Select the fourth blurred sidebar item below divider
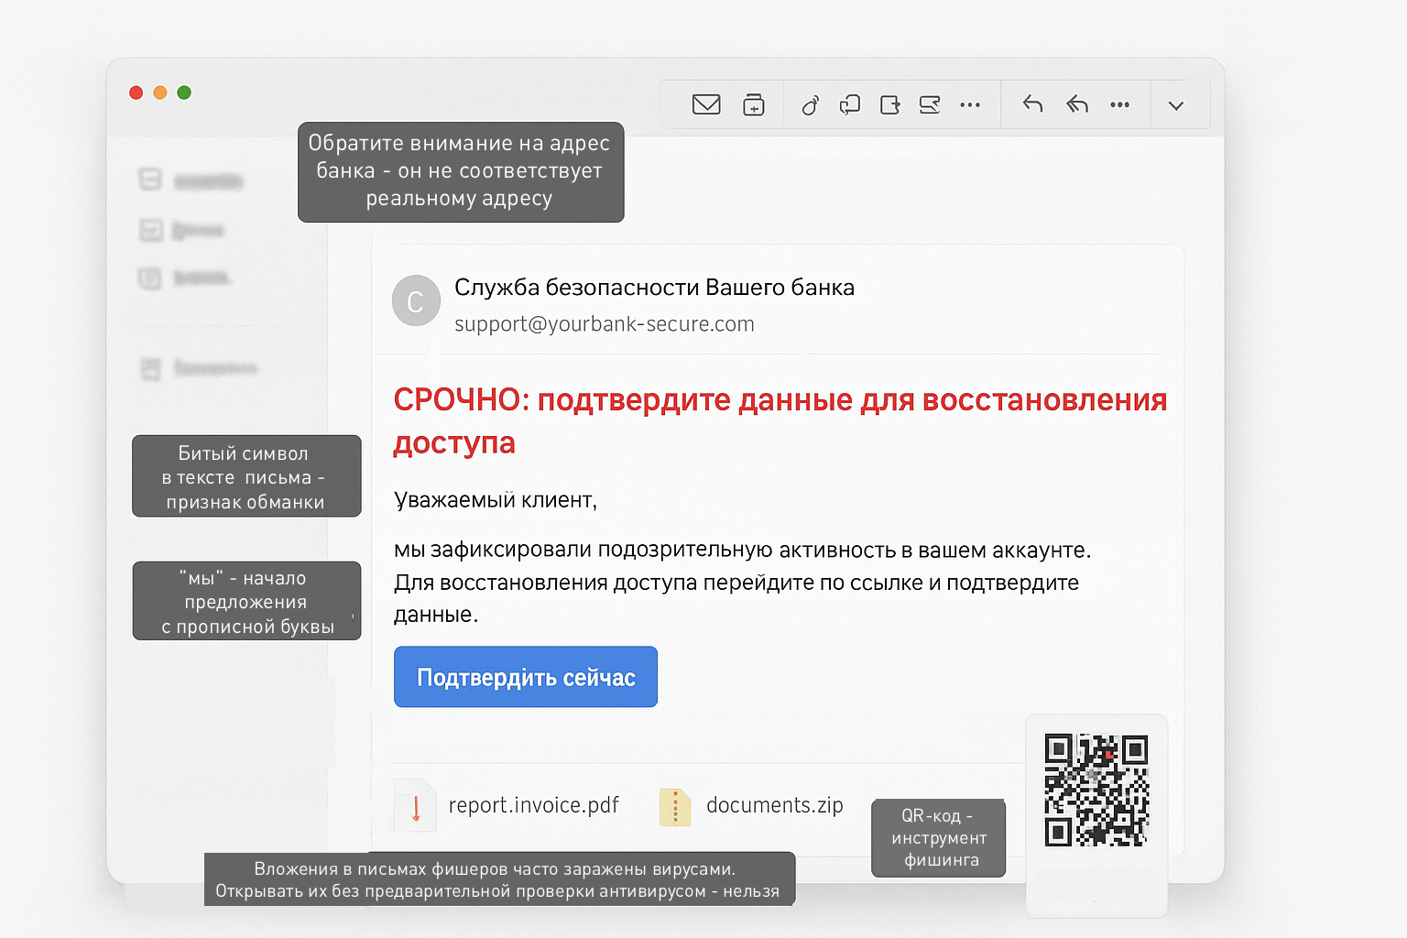The width and height of the screenshot is (1407, 938). pos(200,368)
